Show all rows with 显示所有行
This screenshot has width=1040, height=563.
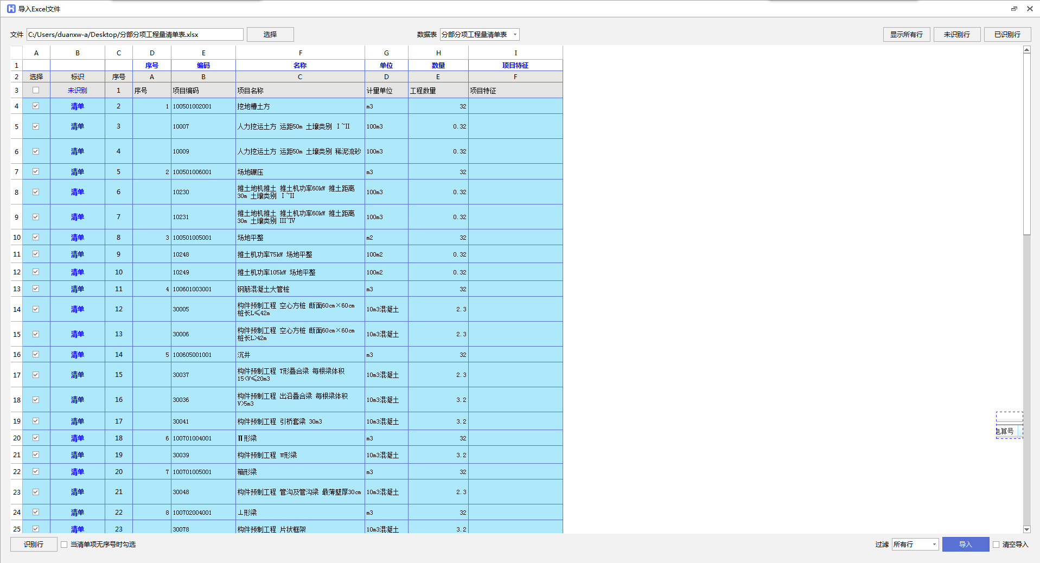[906, 35]
